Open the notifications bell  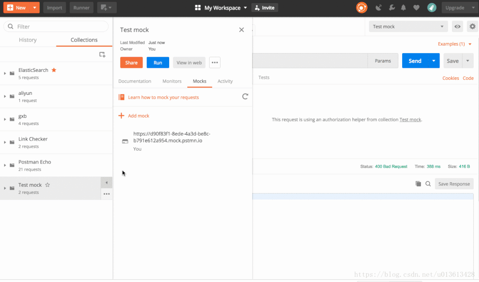[404, 8]
